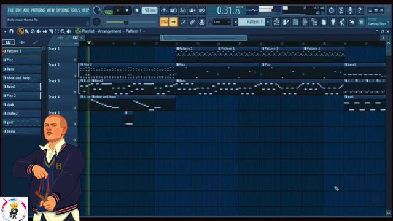Arm the record button

pos(137,10)
